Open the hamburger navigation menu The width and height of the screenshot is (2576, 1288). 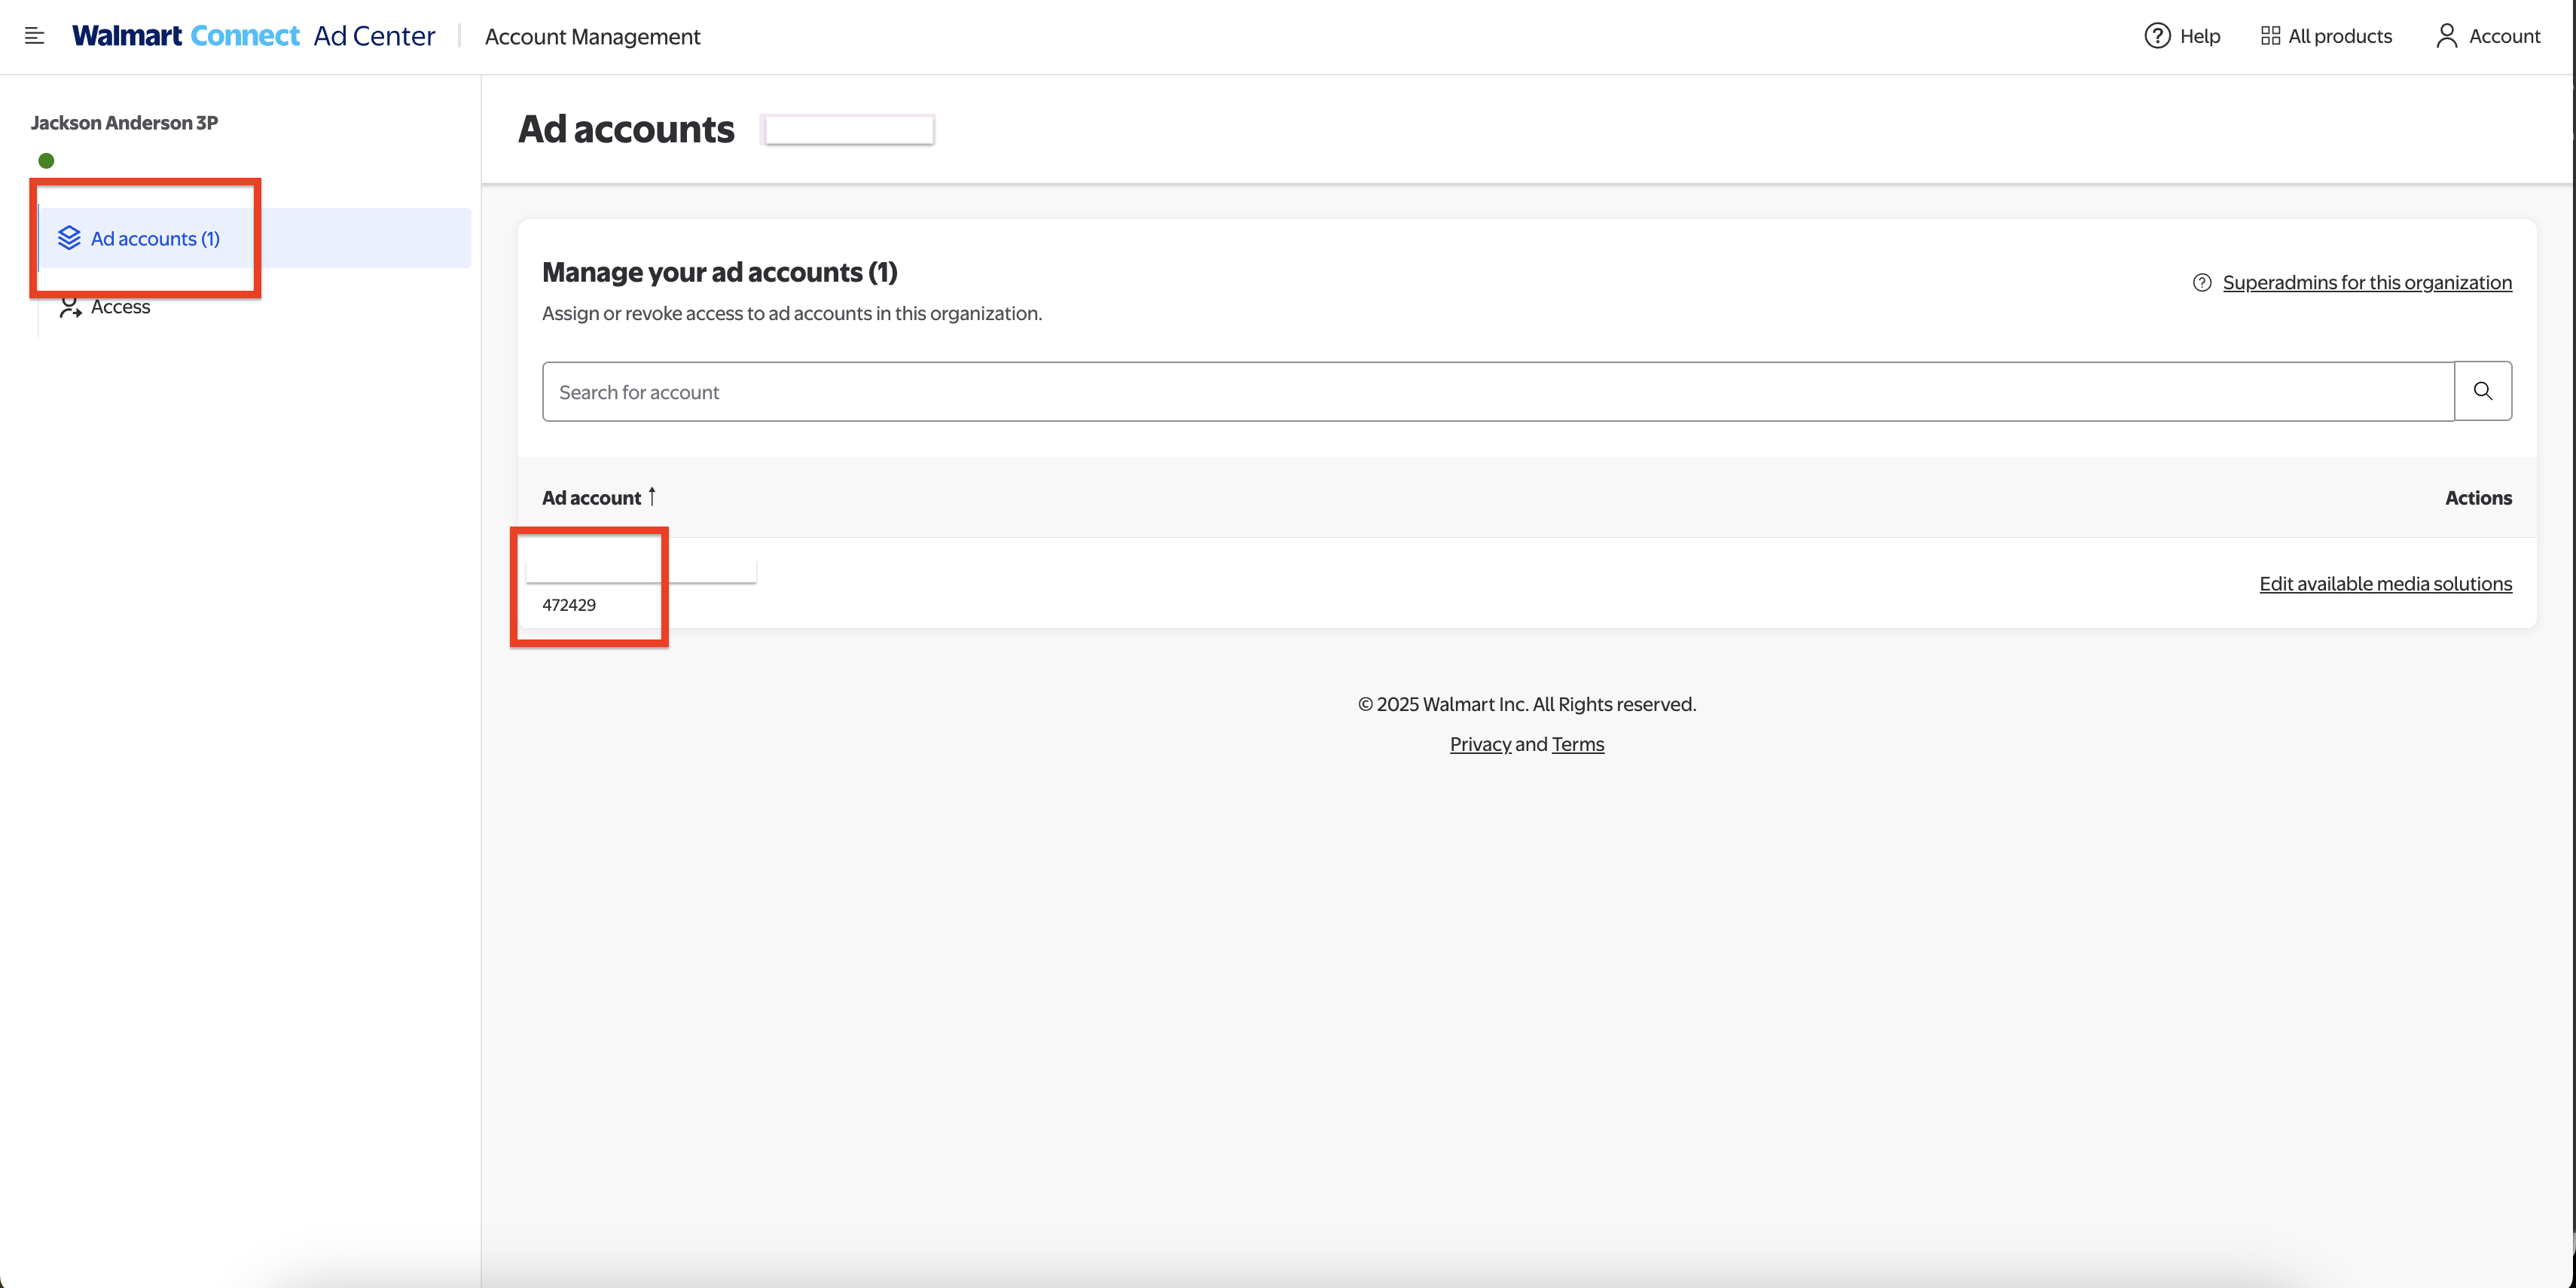tap(34, 36)
